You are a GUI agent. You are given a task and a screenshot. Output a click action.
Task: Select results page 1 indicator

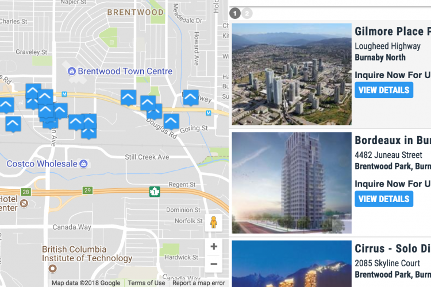pyautogui.click(x=235, y=13)
